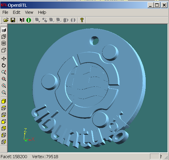Set bottom view, yellow bottom-face cube
Viewport: 169px width, 160px height.
click(x=4, y=115)
